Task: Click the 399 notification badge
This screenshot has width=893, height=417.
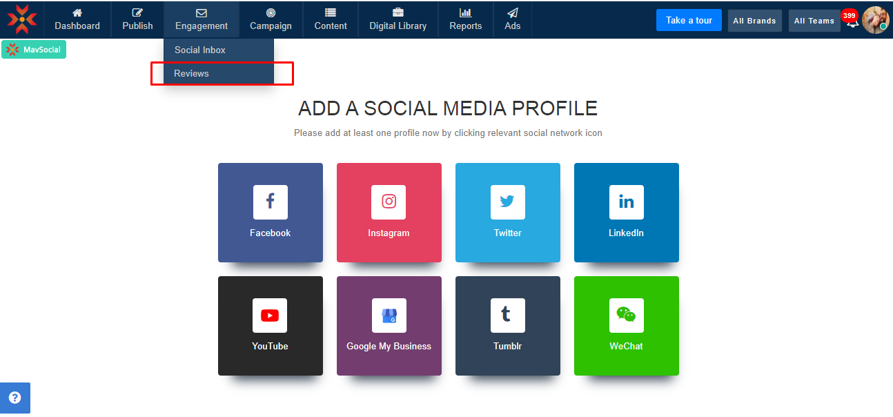Action: pyautogui.click(x=850, y=15)
